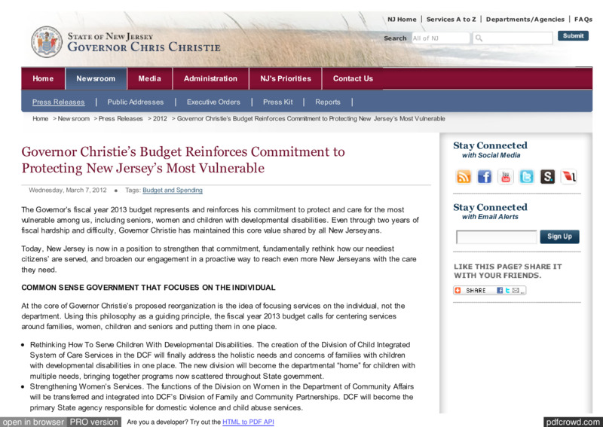Select Executive Orders submenu link
The width and height of the screenshot is (603, 427).
tap(213, 102)
